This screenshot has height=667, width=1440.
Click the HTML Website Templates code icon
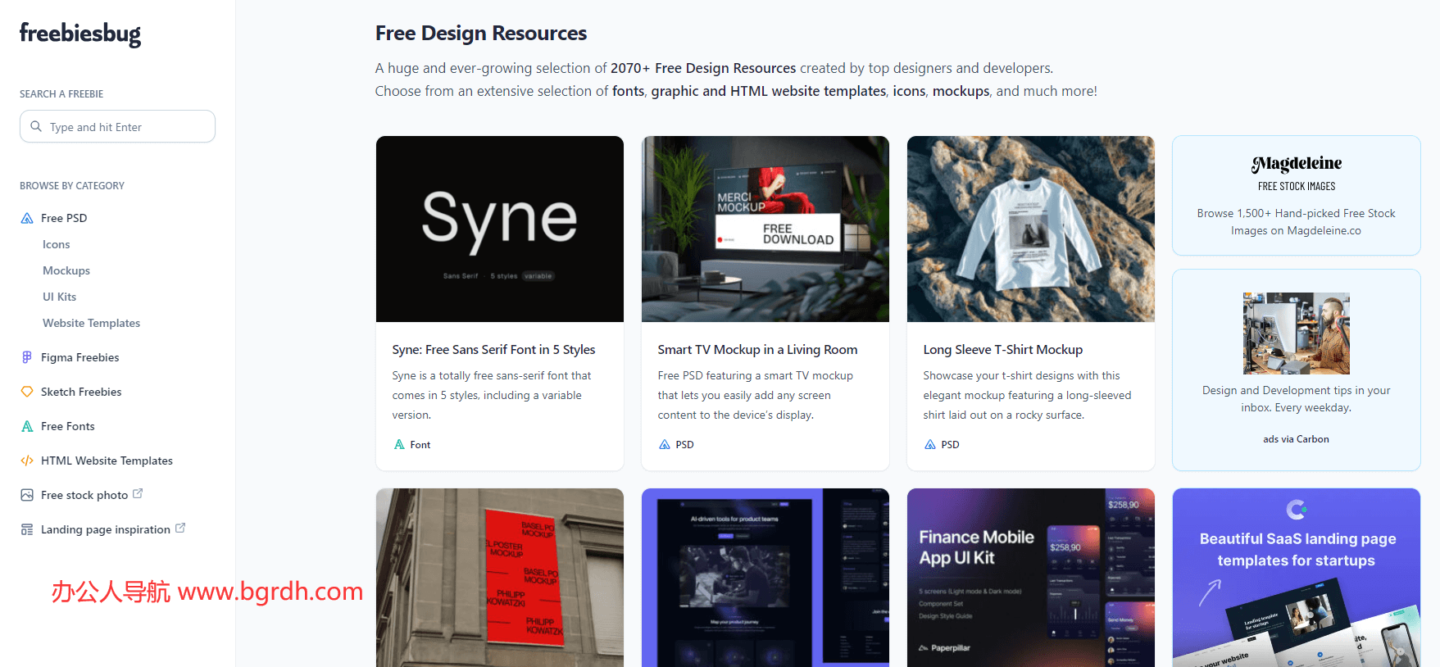[27, 461]
